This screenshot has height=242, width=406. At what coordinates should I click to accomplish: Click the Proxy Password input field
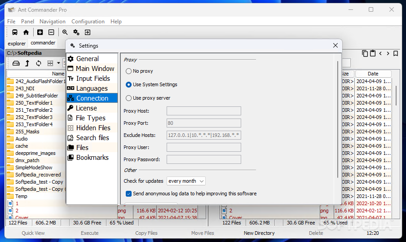204,159
